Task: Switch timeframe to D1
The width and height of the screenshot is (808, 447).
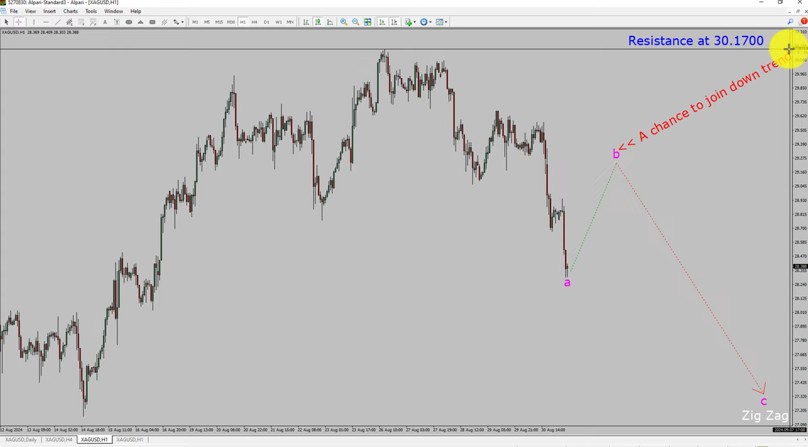Action: (266, 22)
